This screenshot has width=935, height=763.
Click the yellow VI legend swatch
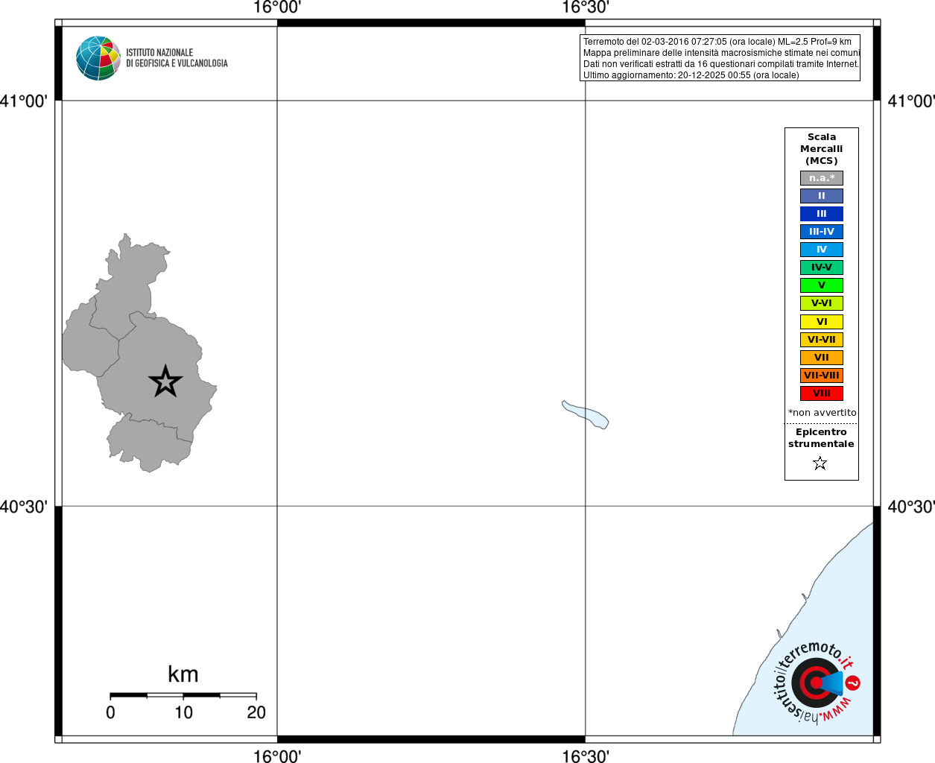(822, 322)
